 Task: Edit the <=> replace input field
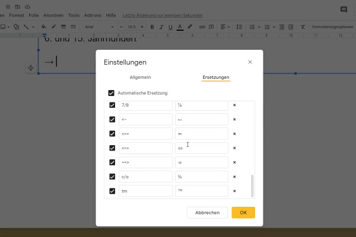(x=145, y=148)
